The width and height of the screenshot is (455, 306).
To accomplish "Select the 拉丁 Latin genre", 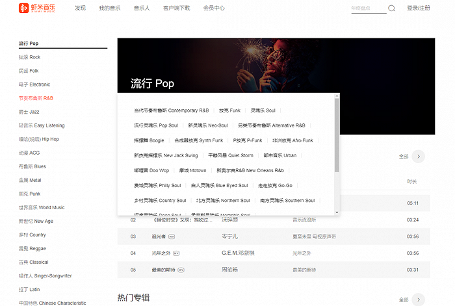I will (x=29, y=289).
